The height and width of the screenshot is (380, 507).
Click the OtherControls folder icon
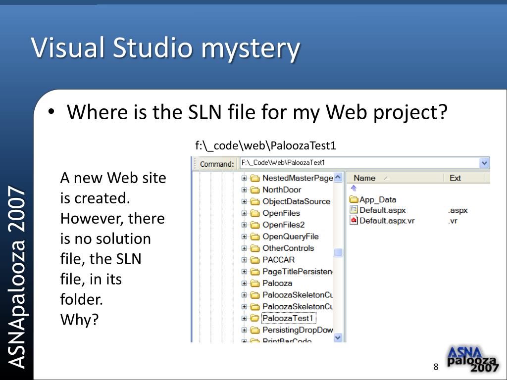click(x=255, y=248)
